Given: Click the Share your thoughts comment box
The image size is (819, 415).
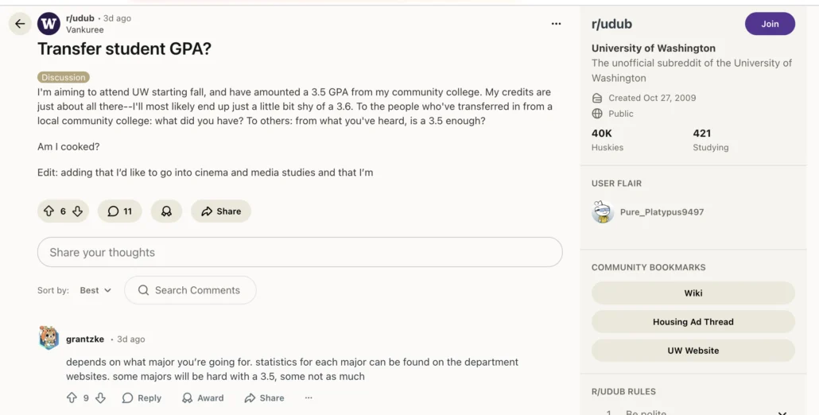Looking at the screenshot, I should 300,252.
